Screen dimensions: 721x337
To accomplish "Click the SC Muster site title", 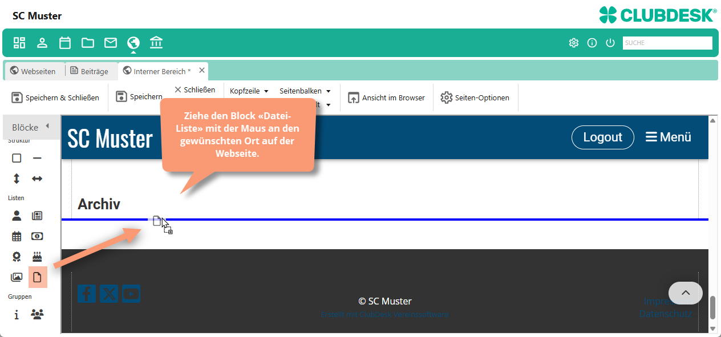I will click(x=110, y=138).
